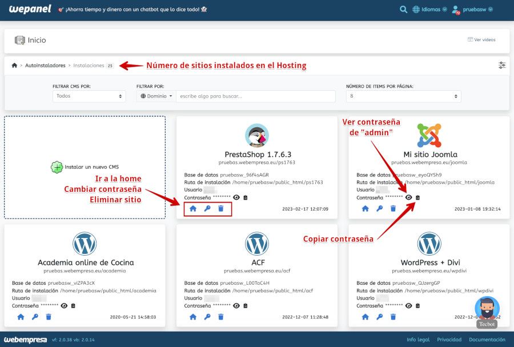
Task: Change password key icon for ACF site
Action: [x=207, y=317]
